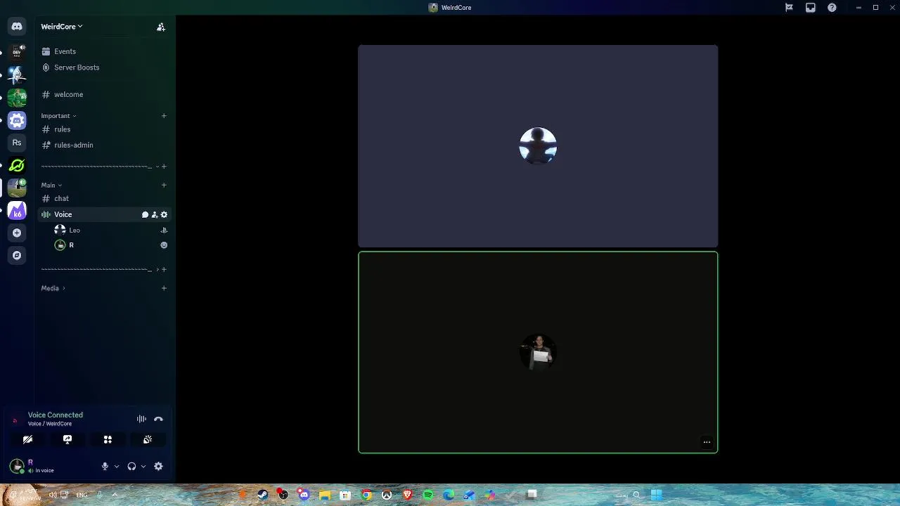This screenshot has height=506, width=900.
Task: Go to rules channel
Action: 105,129
